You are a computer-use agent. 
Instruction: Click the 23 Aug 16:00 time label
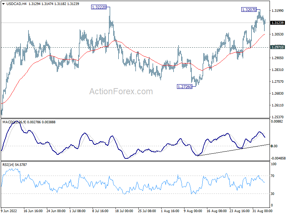click(240, 211)
